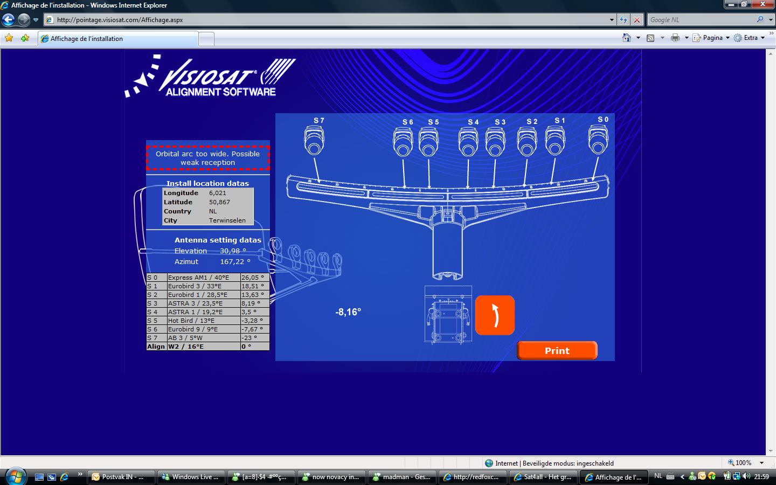Click the S5 LNB icon
Viewport: 776px width, 485px height.
429,142
